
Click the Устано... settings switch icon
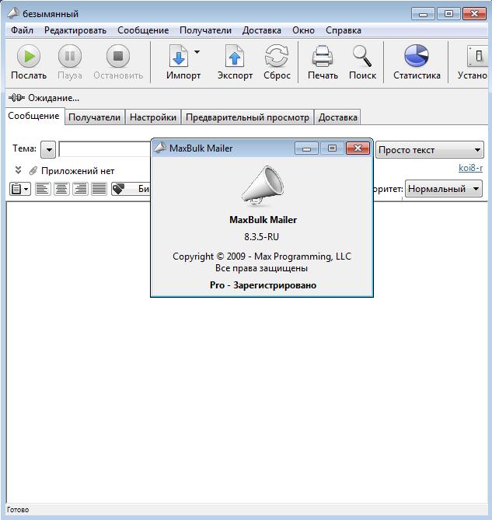[477, 56]
